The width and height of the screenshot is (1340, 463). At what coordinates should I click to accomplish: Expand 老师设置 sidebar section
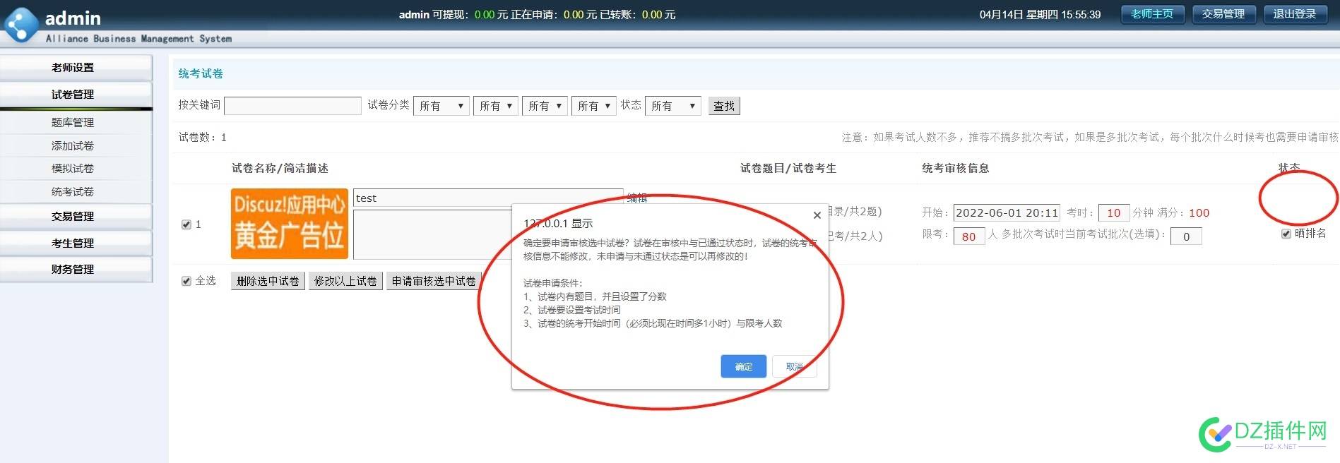point(76,68)
